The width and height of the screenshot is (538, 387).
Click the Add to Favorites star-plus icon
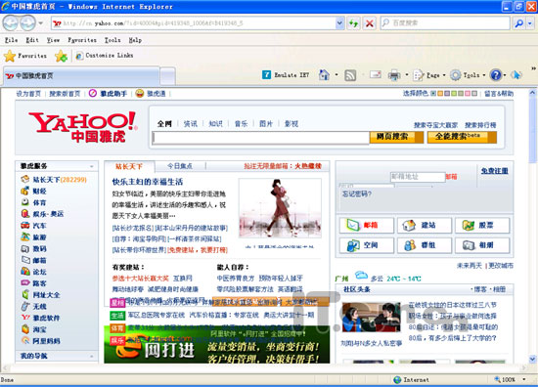[61, 56]
